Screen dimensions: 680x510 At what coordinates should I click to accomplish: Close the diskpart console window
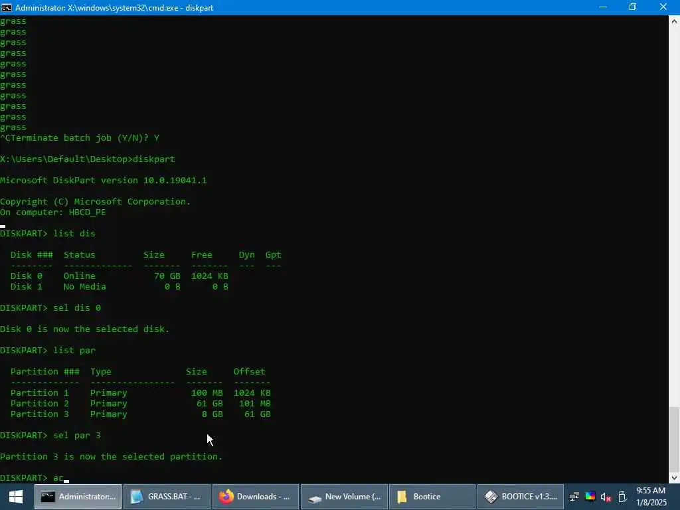coord(663,7)
